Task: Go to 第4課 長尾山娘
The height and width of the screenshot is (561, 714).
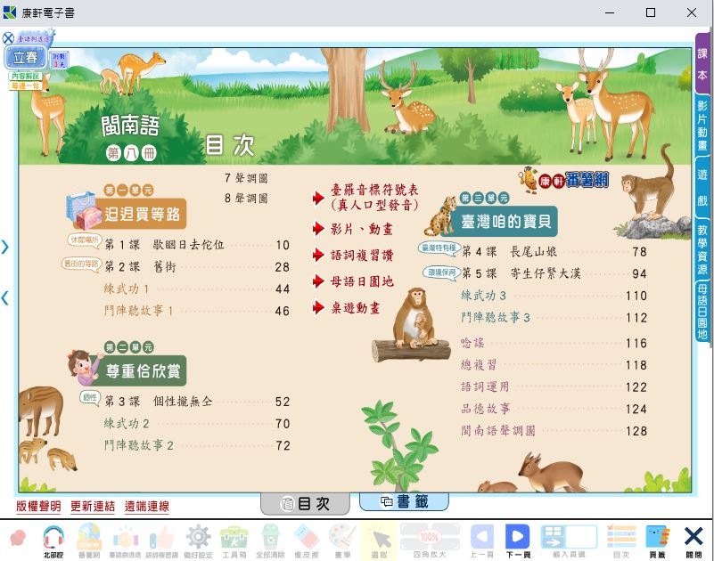Action: (x=554, y=252)
